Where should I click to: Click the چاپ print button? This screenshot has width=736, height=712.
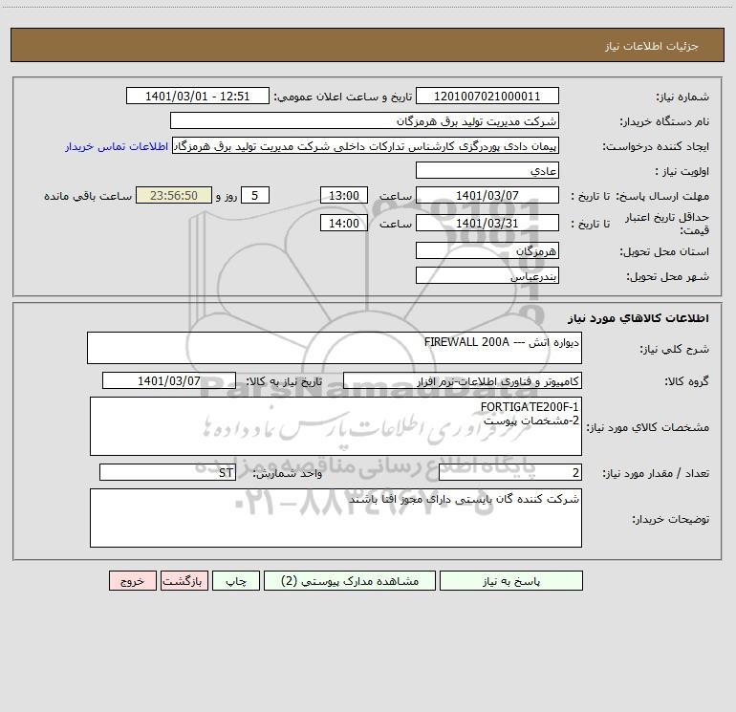click(236, 580)
